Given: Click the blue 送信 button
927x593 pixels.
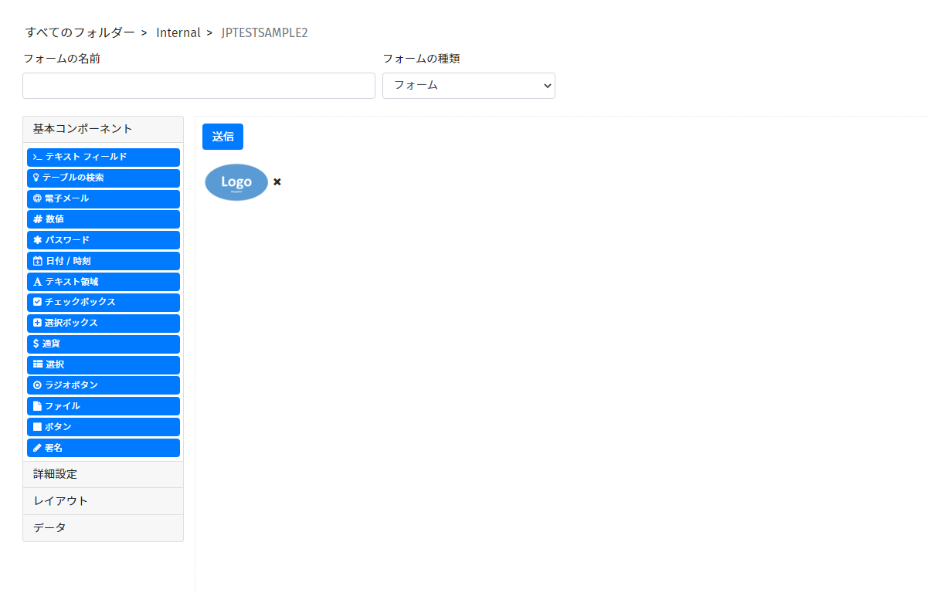Looking at the screenshot, I should (222, 137).
